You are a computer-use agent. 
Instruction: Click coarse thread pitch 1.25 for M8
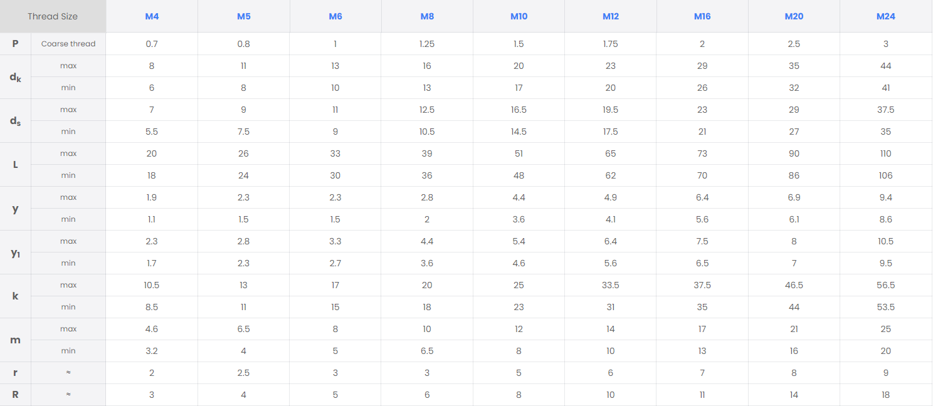[x=427, y=44]
